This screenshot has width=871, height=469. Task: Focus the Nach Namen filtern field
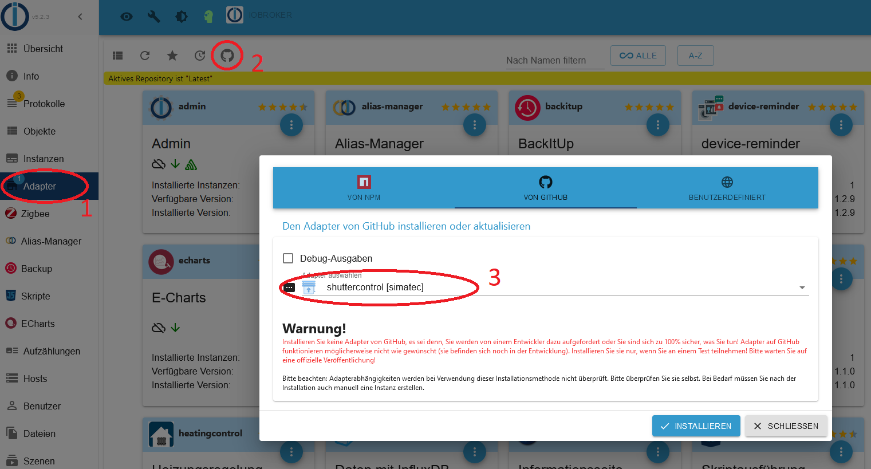tap(555, 60)
